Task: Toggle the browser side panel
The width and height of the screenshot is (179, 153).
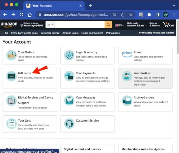Action: (x=157, y=15)
